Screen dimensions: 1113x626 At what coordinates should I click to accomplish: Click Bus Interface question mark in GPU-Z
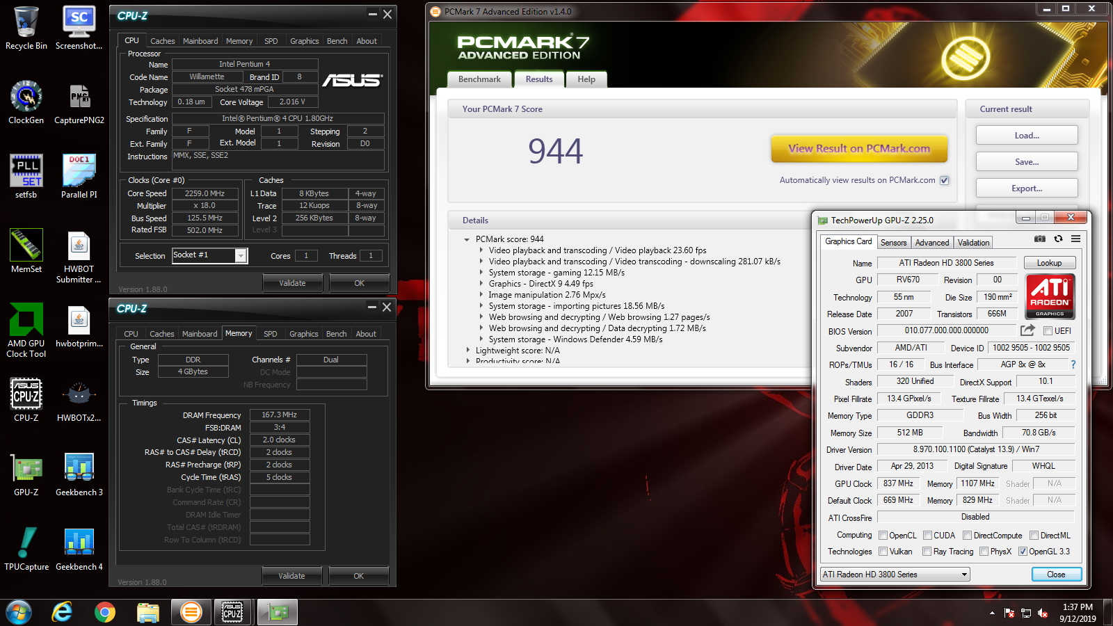pos(1073,364)
